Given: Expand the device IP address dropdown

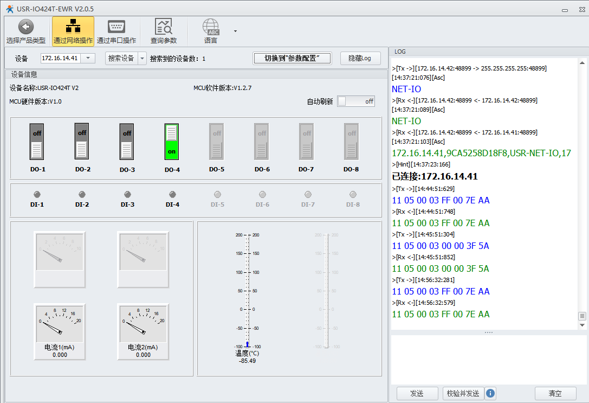Looking at the screenshot, I should point(88,58).
